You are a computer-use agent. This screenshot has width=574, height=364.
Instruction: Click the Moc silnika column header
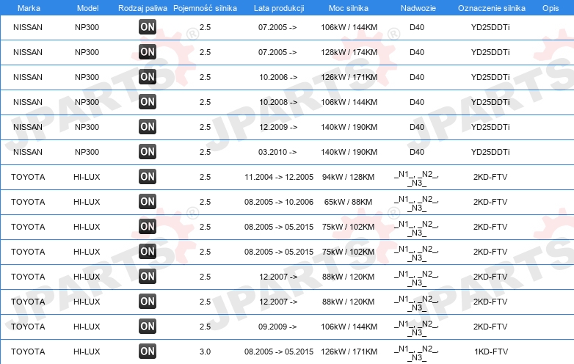point(349,8)
